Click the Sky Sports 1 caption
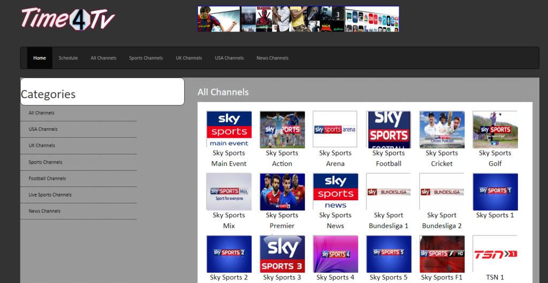The width and height of the screenshot is (548, 283). tap(495, 215)
